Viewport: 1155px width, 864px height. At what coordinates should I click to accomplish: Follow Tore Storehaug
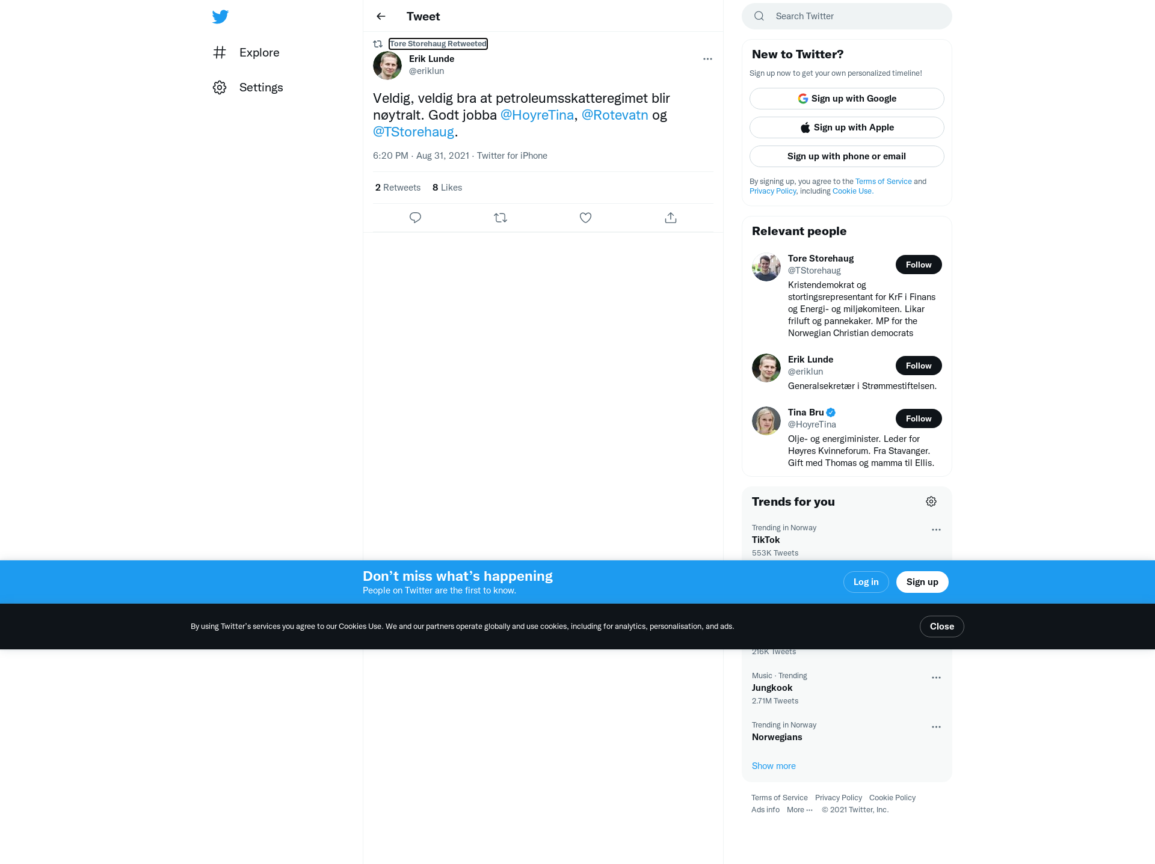pos(919,265)
